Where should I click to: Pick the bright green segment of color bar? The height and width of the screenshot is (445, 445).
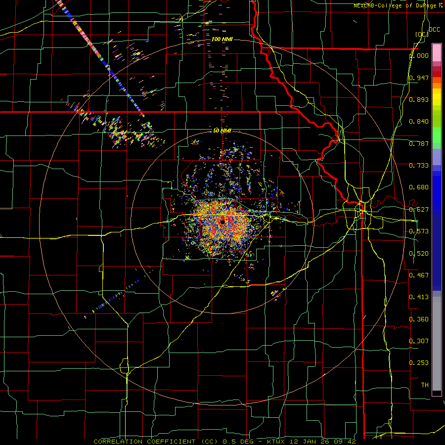[437, 135]
